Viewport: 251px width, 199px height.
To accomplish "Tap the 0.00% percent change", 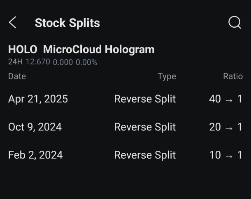I will 86,62.
